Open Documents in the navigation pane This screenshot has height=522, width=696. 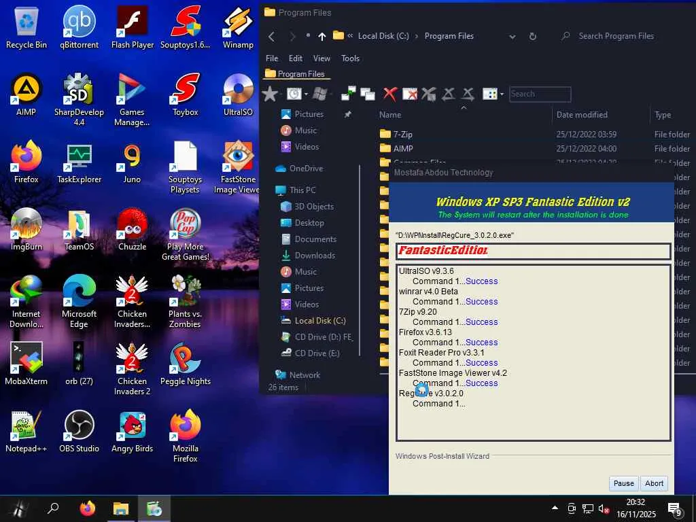tap(309, 239)
